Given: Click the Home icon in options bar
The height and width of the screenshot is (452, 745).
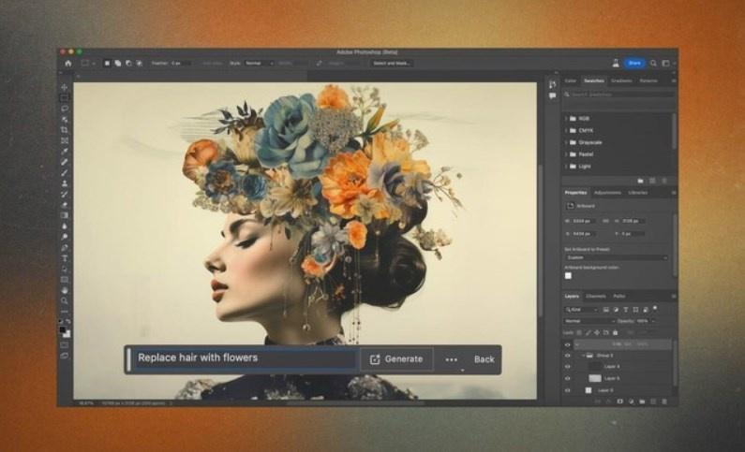Looking at the screenshot, I should coord(67,63).
